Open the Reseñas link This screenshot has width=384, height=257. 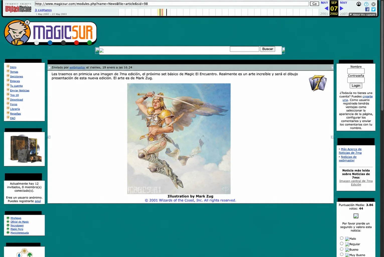pyautogui.click(x=15, y=114)
